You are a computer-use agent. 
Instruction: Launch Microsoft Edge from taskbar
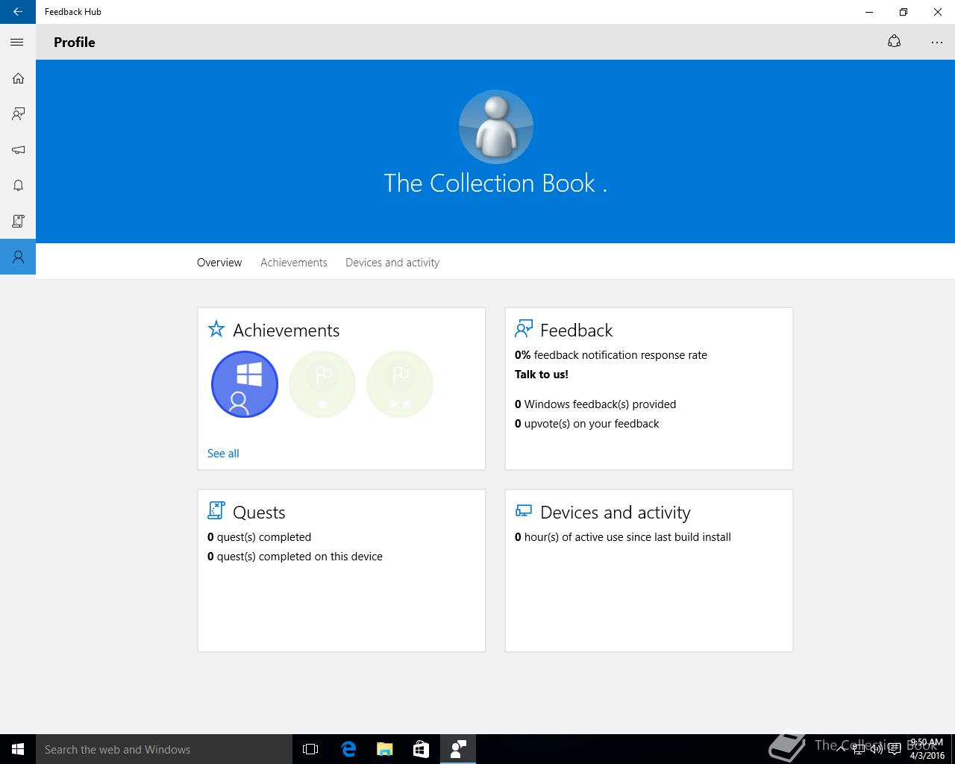pos(348,749)
